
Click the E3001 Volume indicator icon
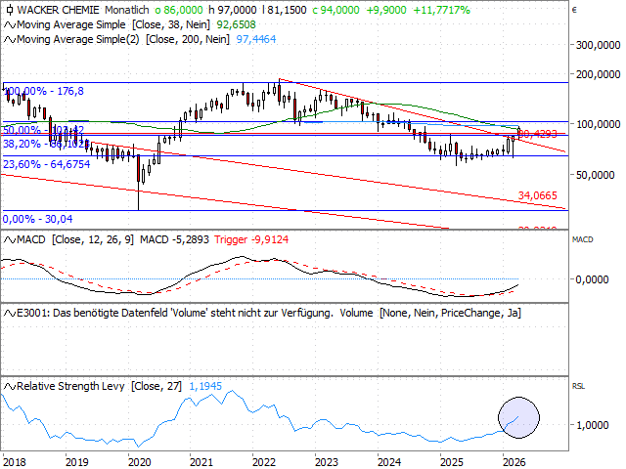click(10, 314)
